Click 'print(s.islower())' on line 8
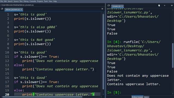 tap(32, 44)
